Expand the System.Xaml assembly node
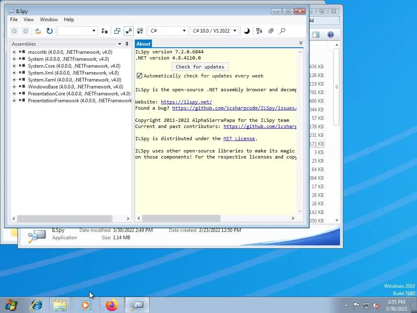This screenshot has width=417, height=313. pyautogui.click(x=14, y=80)
